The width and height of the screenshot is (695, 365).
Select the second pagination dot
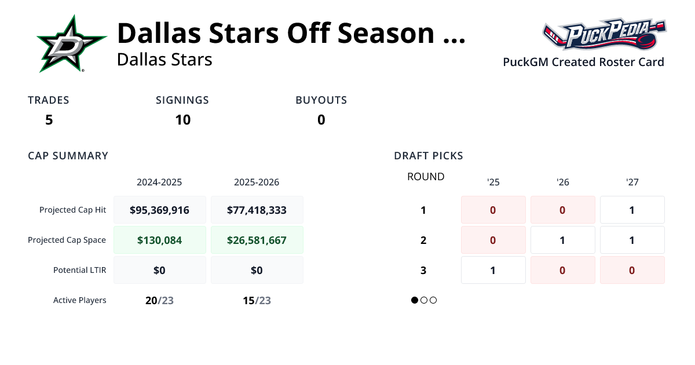point(423,300)
